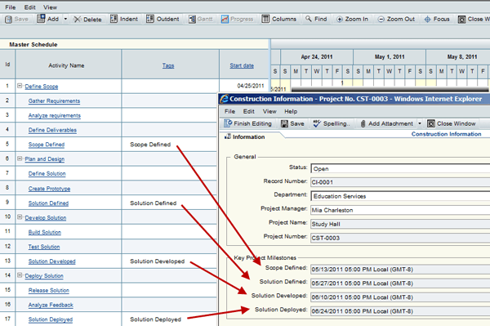The width and height of the screenshot is (490, 326).
Task: Open File menu in Construction Information window
Action: (x=229, y=111)
